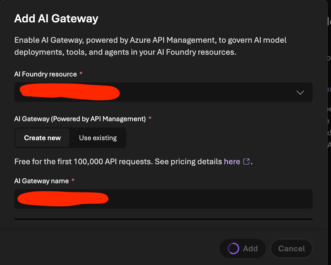Click the "AI Foundry resource" field label
The height and width of the screenshot is (265, 331).
coord(45,74)
